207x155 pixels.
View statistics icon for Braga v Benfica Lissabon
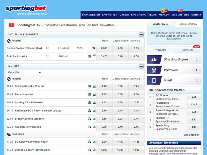point(94,119)
